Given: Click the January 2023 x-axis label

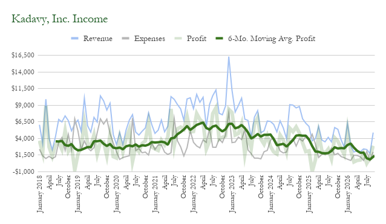Looking at the screenshot, I should [232, 194].
